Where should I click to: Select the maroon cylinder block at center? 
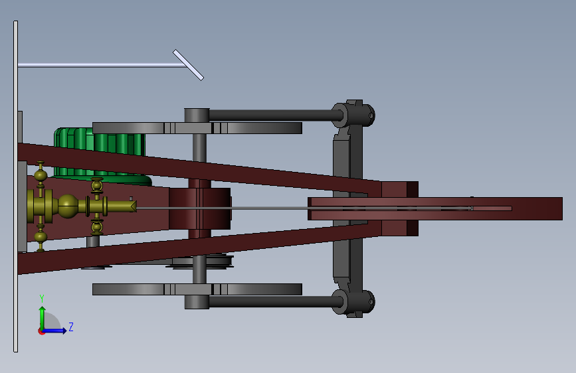200,208
